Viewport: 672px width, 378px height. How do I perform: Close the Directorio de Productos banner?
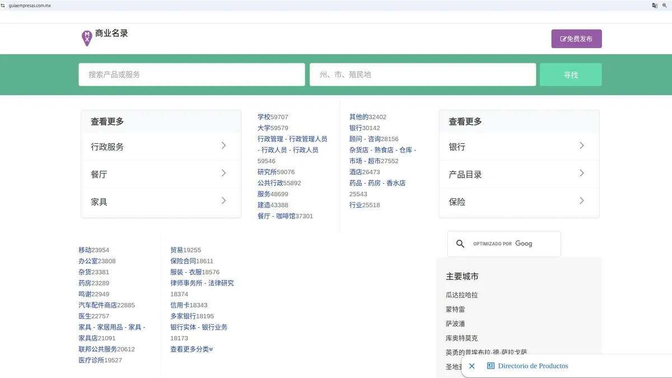(472, 366)
